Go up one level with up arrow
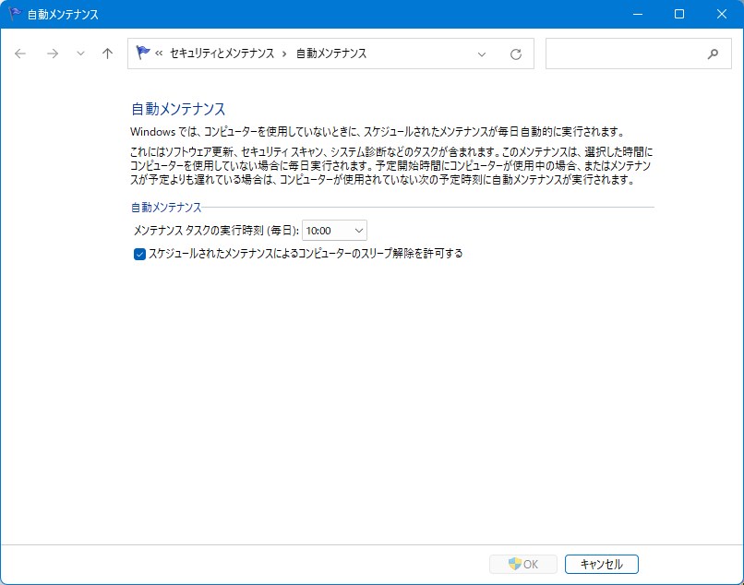744x585 pixels. (x=107, y=54)
